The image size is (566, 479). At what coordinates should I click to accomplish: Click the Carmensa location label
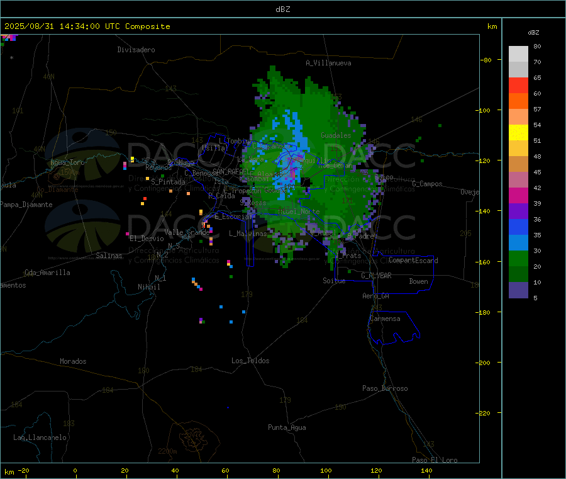click(x=385, y=318)
